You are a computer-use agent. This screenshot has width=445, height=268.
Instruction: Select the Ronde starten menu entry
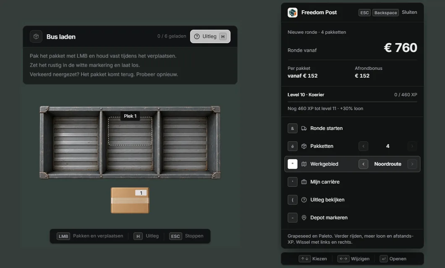point(352,128)
